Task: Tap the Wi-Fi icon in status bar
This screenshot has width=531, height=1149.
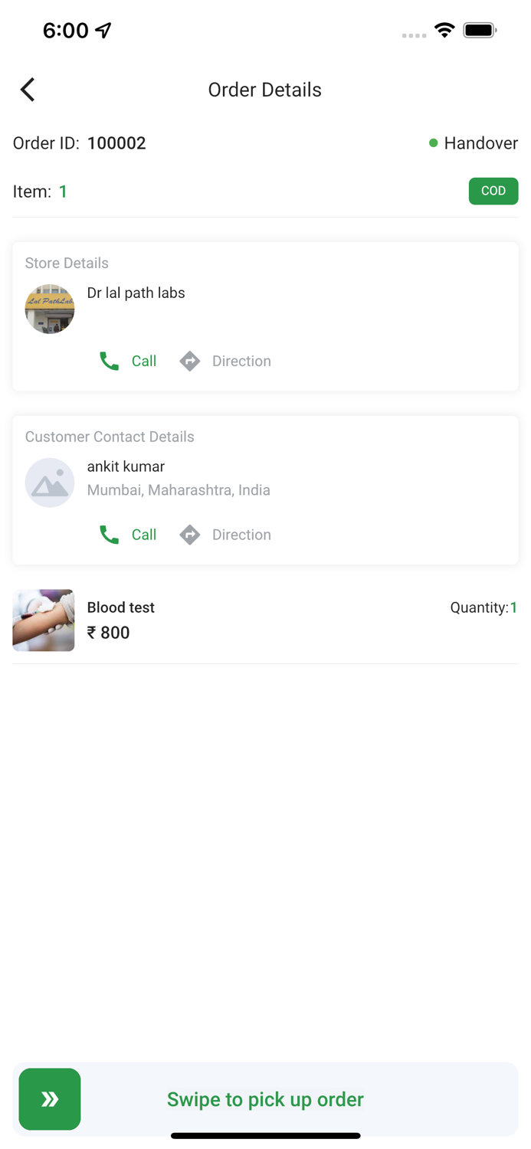Action: click(x=444, y=31)
